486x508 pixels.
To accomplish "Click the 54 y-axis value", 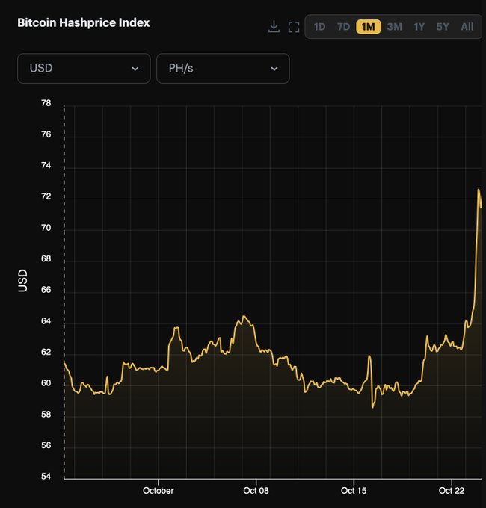I will click(46, 477).
